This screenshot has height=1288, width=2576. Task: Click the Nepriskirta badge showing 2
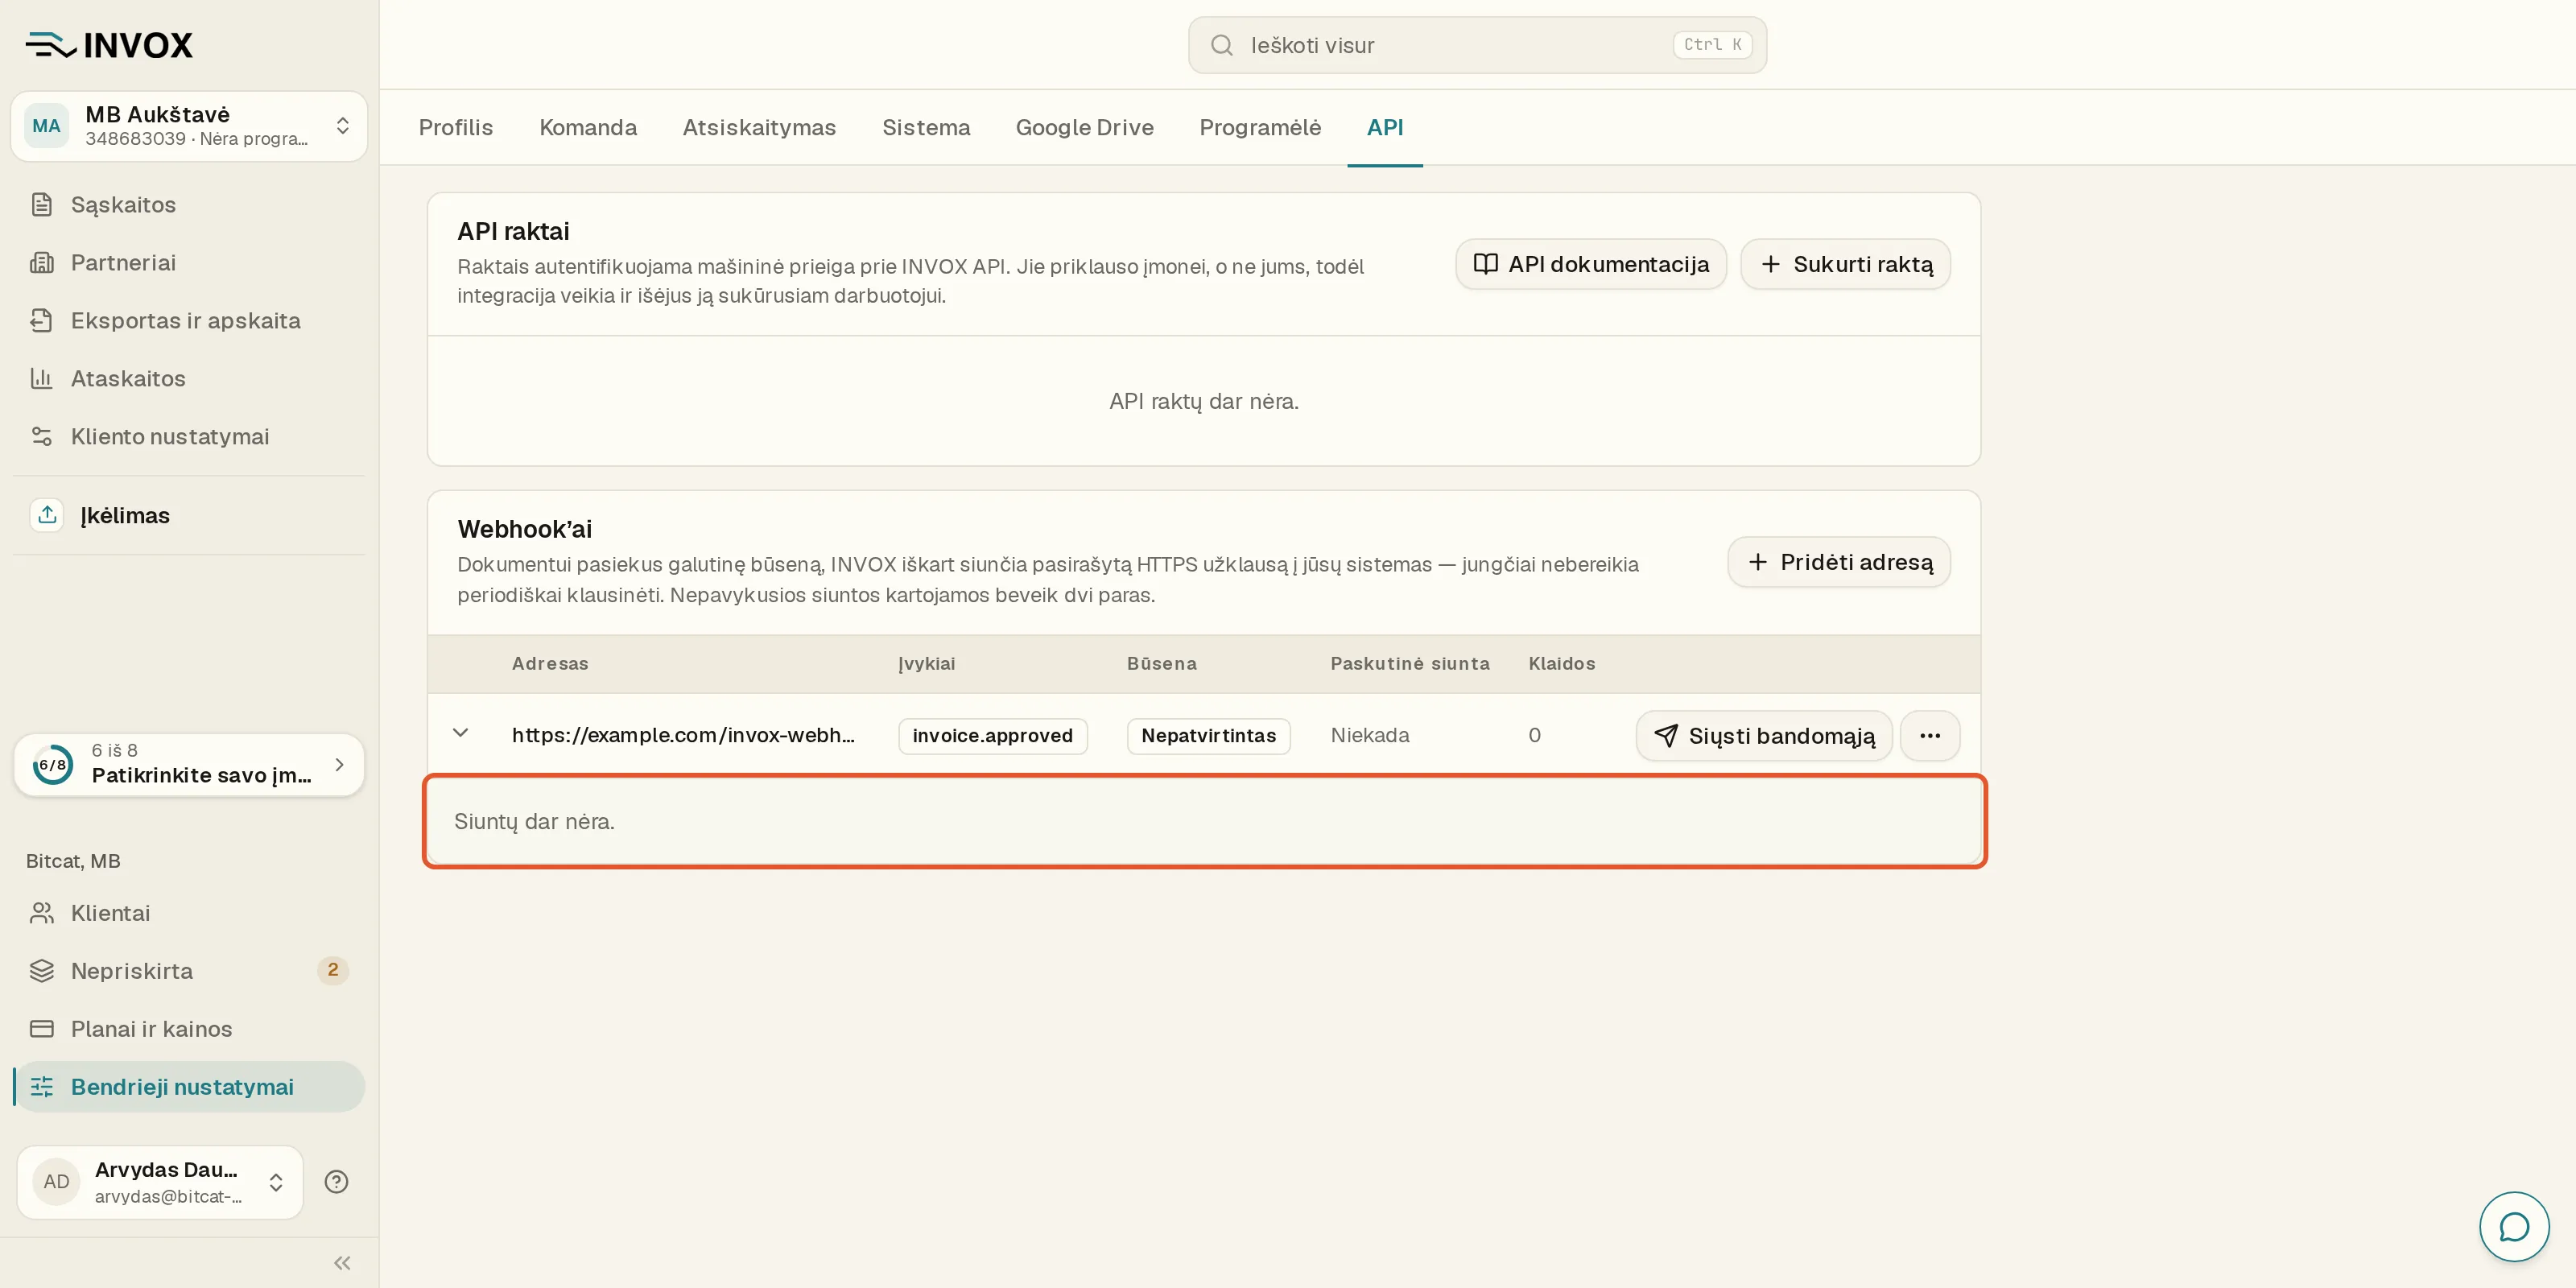[333, 970]
